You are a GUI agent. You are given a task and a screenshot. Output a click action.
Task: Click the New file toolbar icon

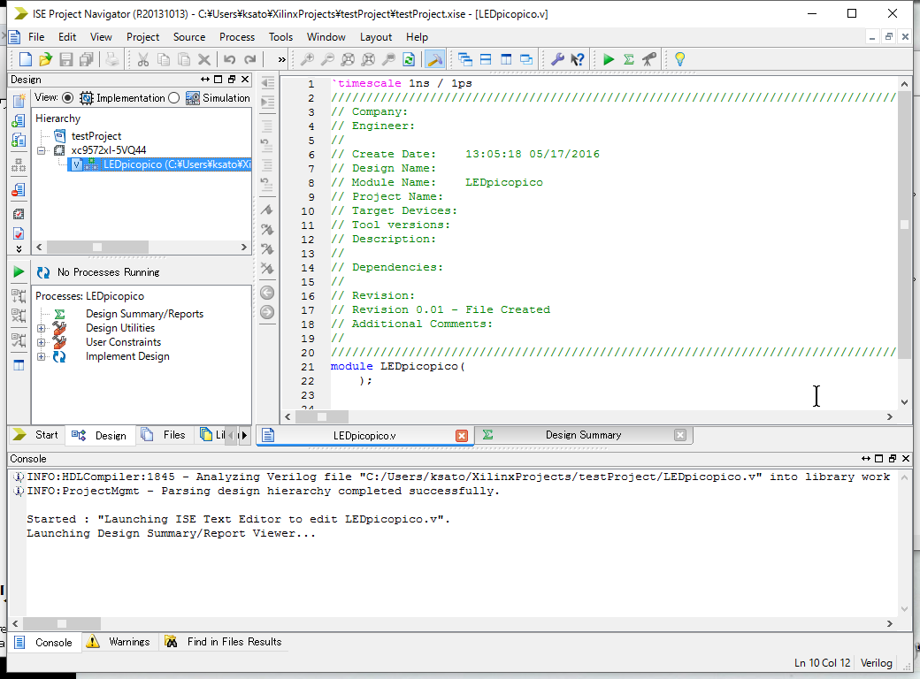click(26, 59)
